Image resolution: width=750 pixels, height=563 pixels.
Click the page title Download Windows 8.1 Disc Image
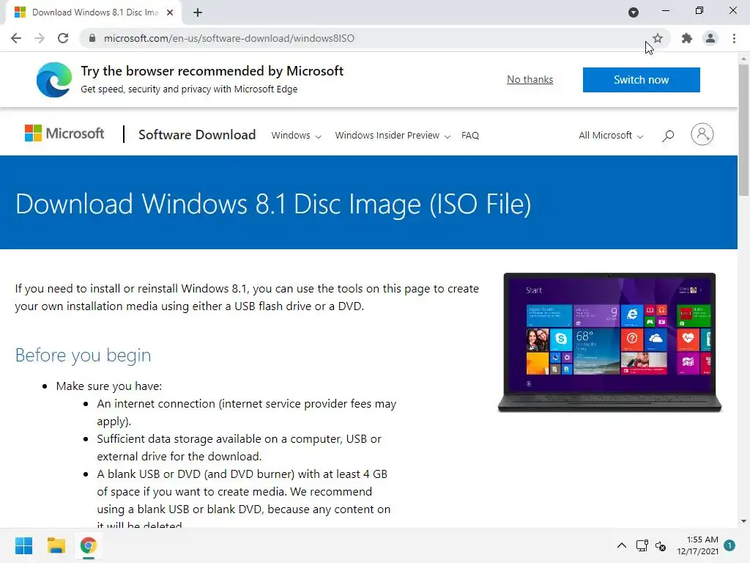[273, 204]
